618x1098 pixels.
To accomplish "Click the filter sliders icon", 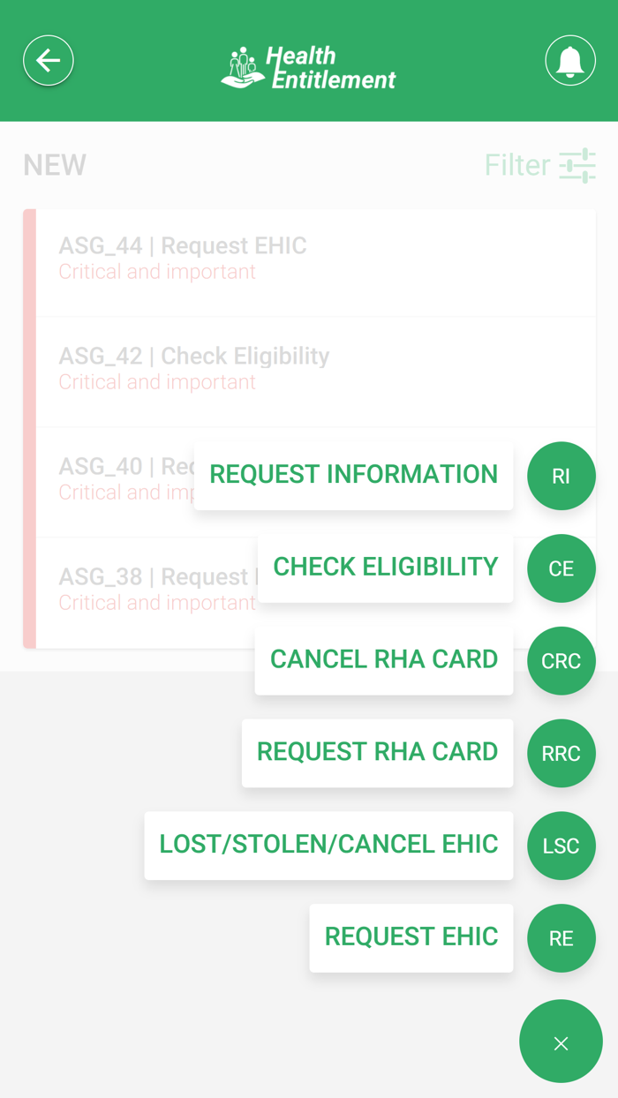I will coord(578,165).
